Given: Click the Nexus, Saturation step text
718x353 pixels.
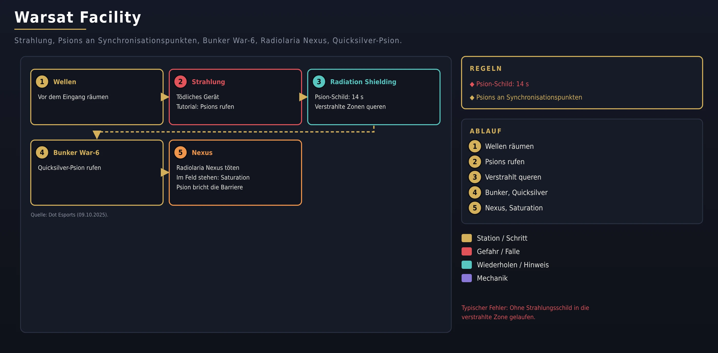Looking at the screenshot, I should (x=514, y=208).
